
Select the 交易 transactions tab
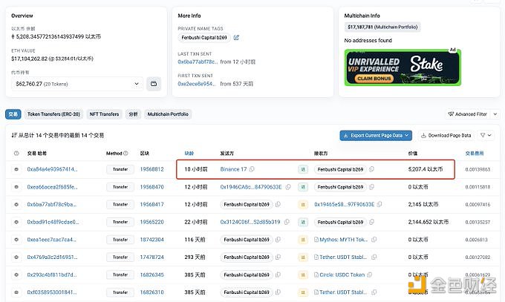pos(13,114)
